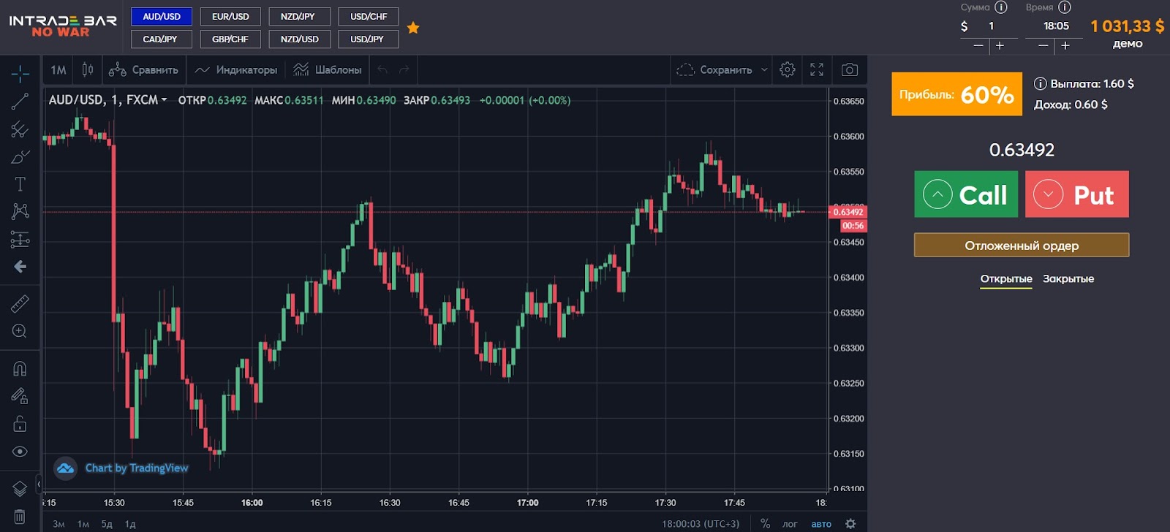Increase the expiry time with plus
Screen dimensions: 1170x532
1065,45
